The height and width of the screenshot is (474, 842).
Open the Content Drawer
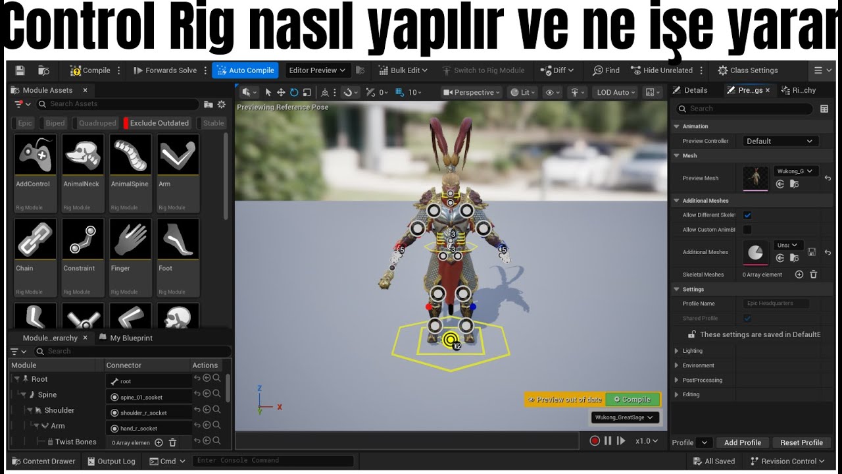pos(43,461)
